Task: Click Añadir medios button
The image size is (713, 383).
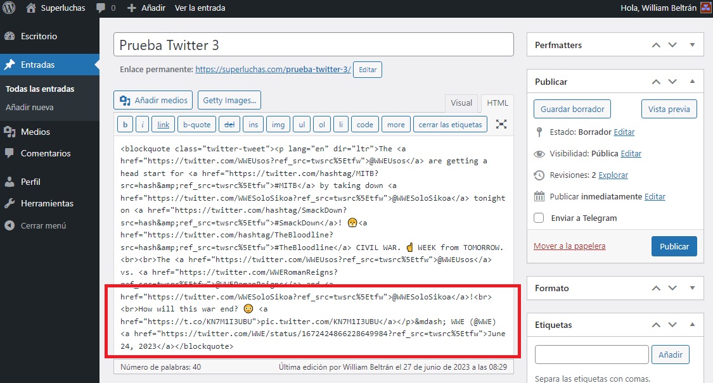Action: 153,101
